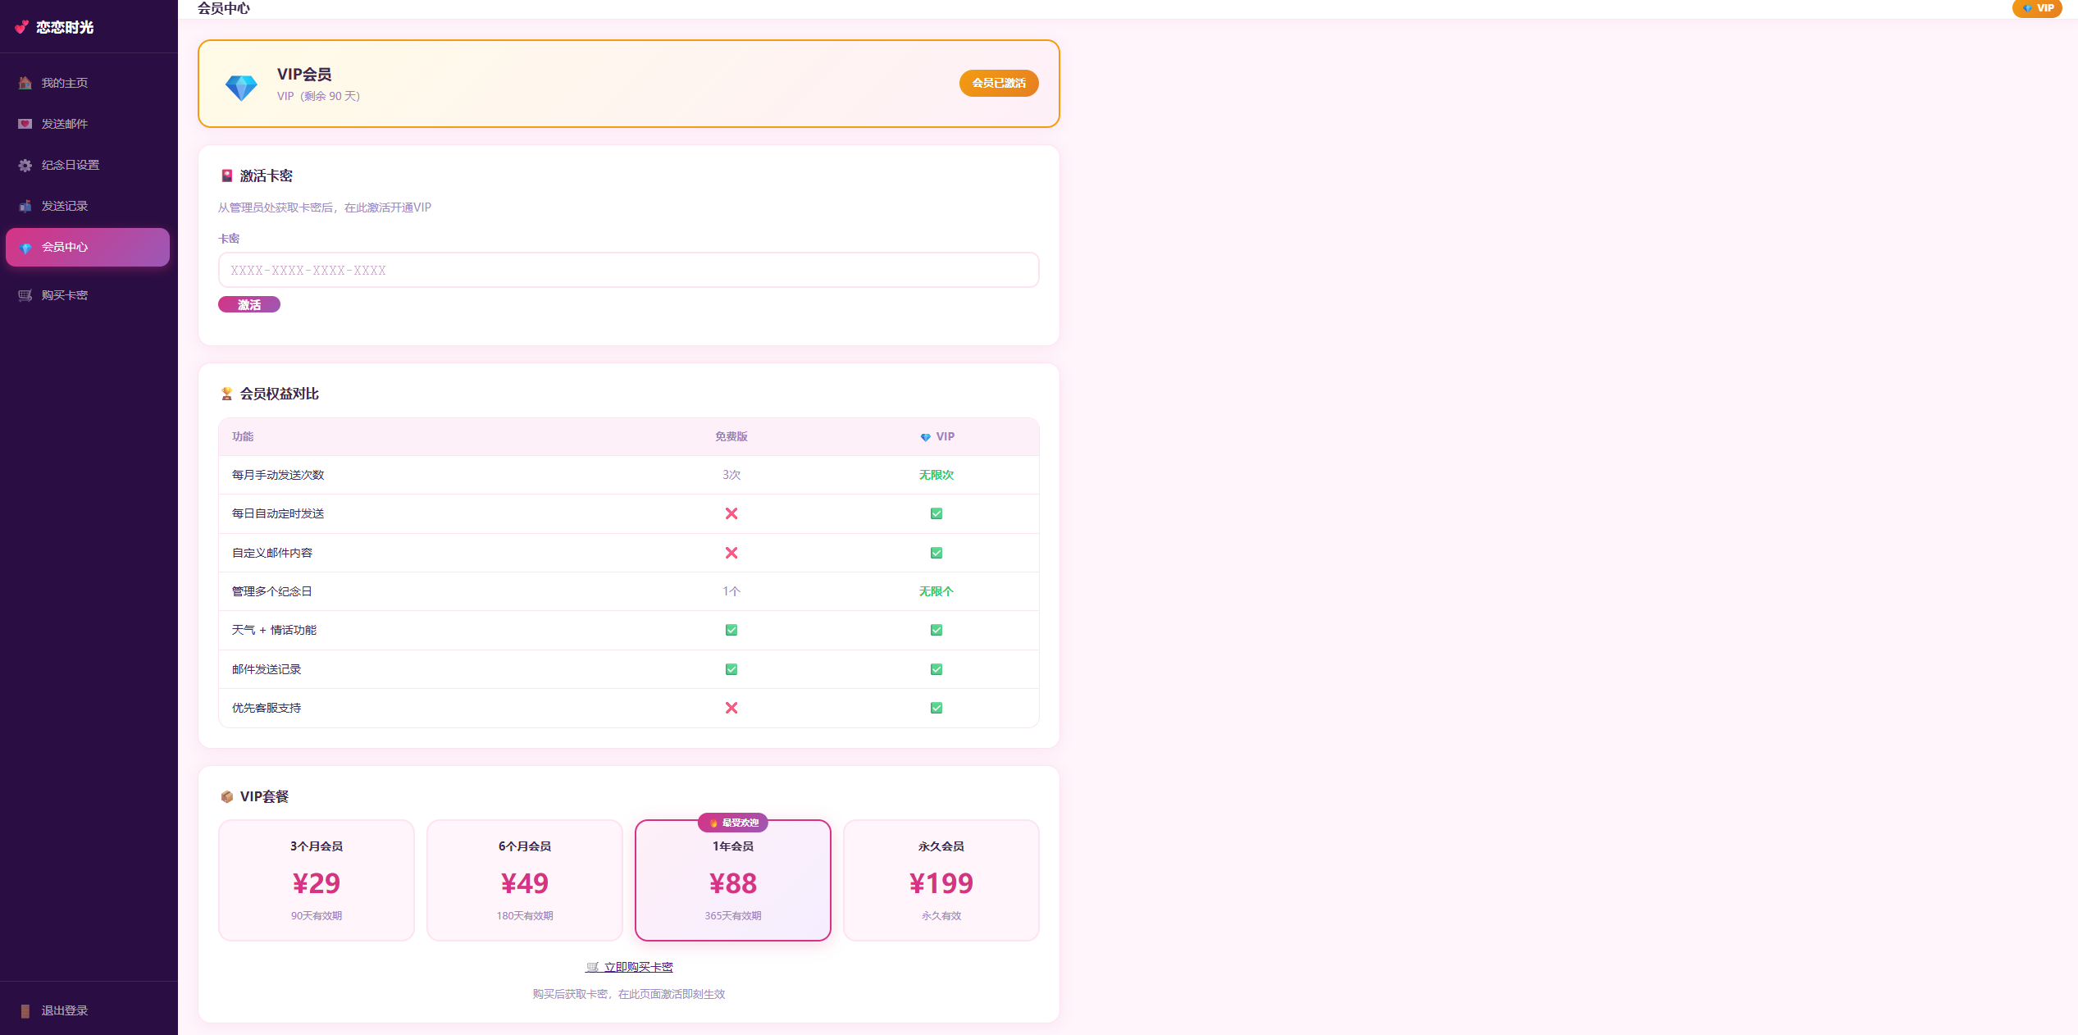Click the free-version checkmark for 天气 + 情话功能
Image resolution: width=2078 pixels, height=1035 pixels.
(x=731, y=630)
